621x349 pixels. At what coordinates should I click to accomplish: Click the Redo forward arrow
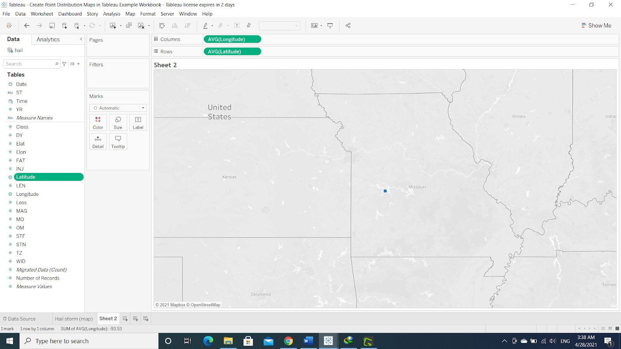pos(39,26)
